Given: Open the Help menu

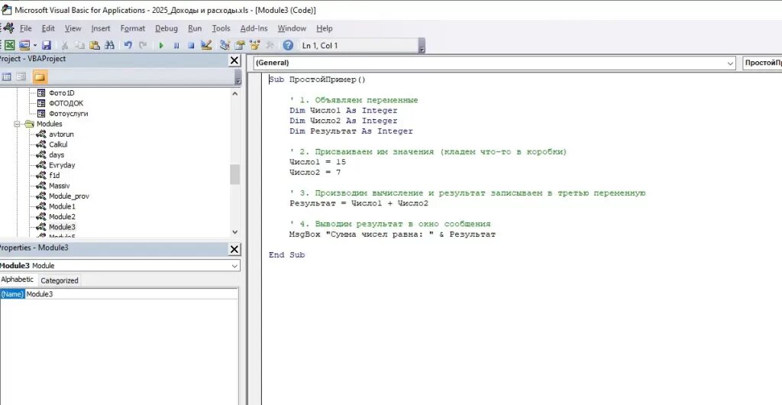Looking at the screenshot, I should point(324,28).
